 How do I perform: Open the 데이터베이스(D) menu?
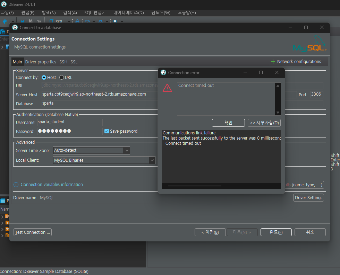129,12
